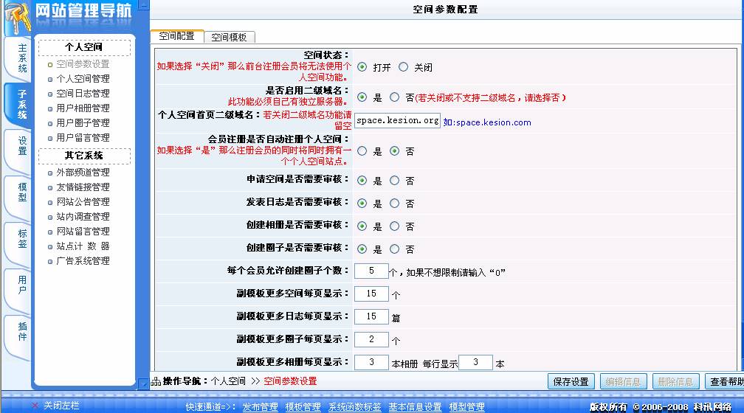This screenshot has height=413, width=744.
Task: Switch to the 空间模板 tab
Action: pos(229,37)
